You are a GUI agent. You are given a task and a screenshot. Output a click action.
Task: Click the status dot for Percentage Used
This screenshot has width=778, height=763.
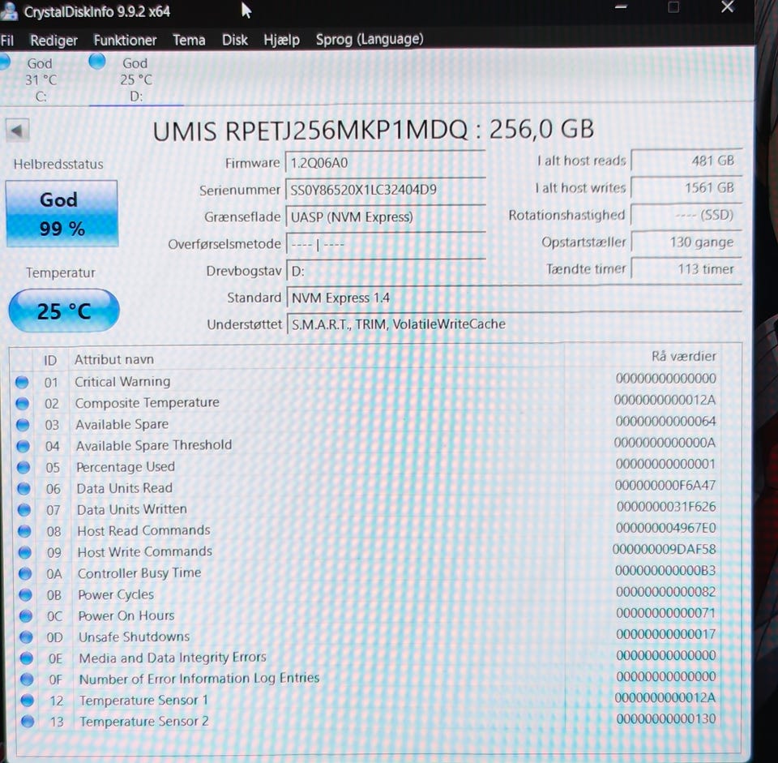point(24,467)
